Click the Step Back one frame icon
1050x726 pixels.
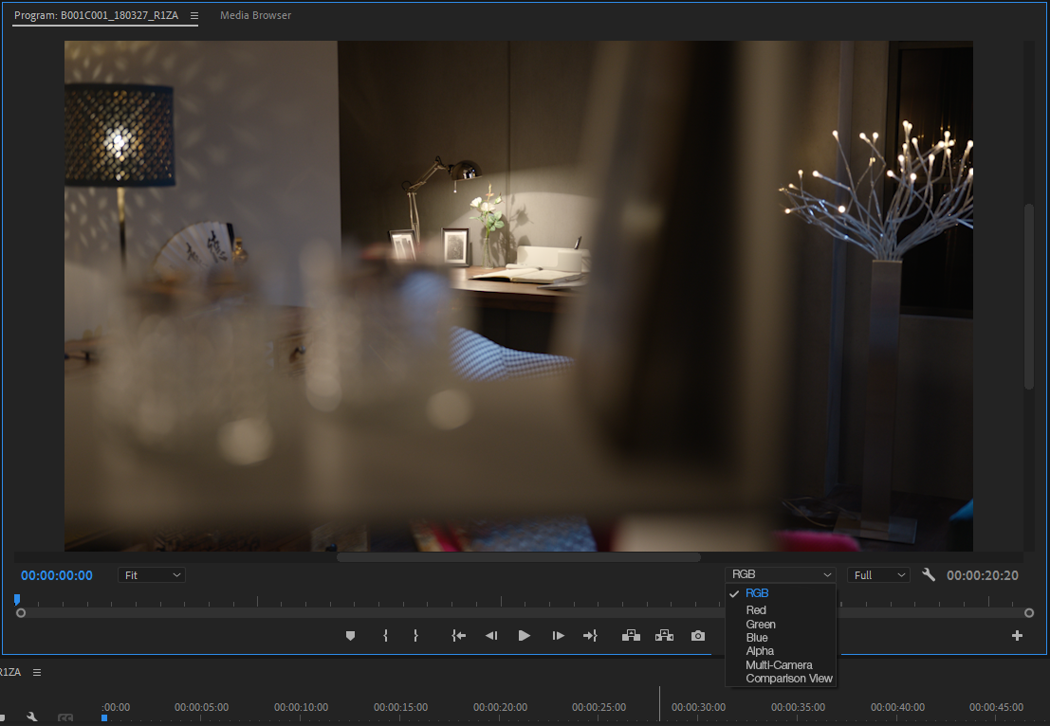(x=490, y=635)
